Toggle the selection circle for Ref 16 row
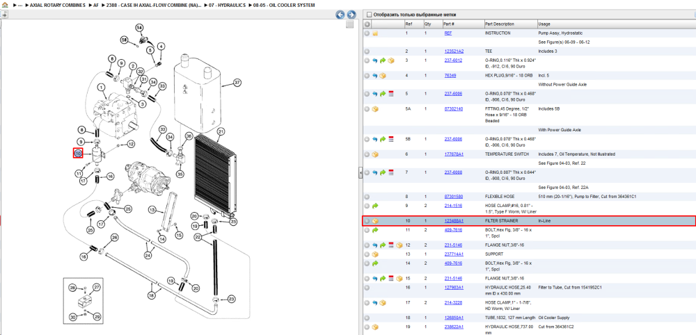The image size is (696, 335). click(367, 288)
